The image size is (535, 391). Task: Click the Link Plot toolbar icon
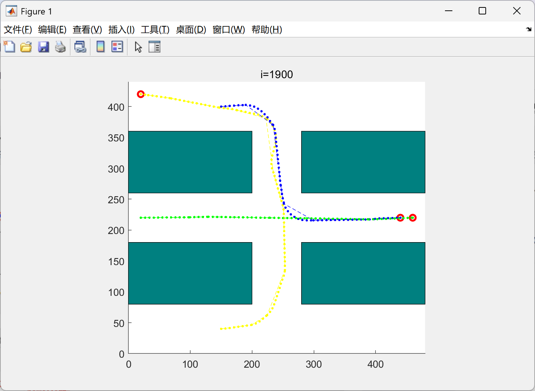coord(80,47)
